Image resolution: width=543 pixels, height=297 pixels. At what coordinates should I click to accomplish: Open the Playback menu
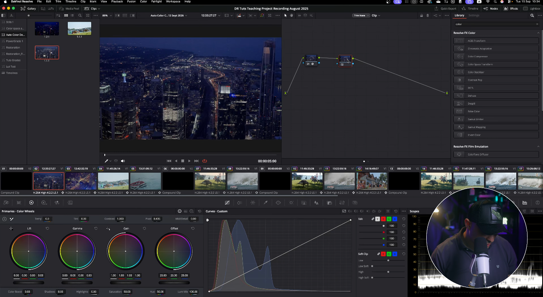click(117, 2)
